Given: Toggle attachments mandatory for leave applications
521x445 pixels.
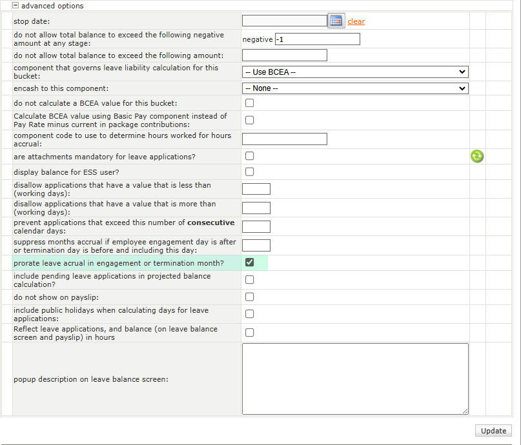Looking at the screenshot, I should click(250, 156).
